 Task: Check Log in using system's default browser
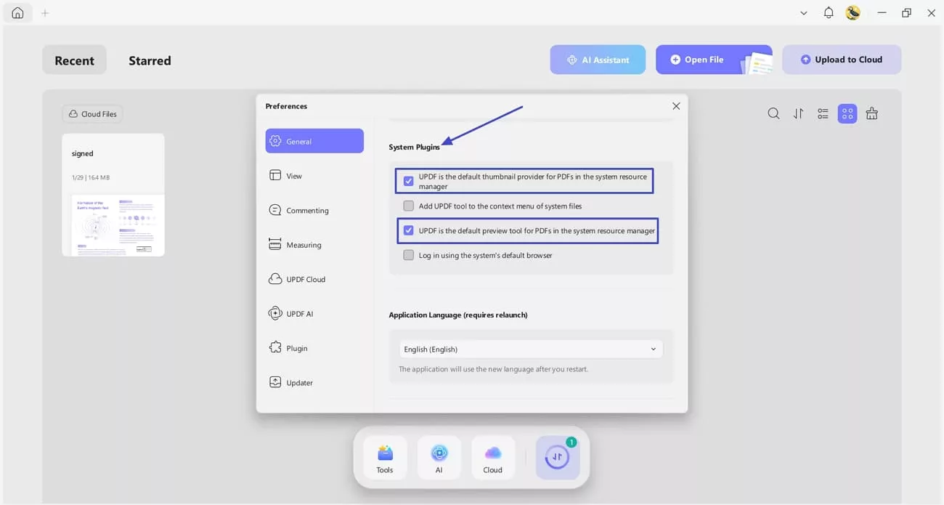(x=409, y=256)
